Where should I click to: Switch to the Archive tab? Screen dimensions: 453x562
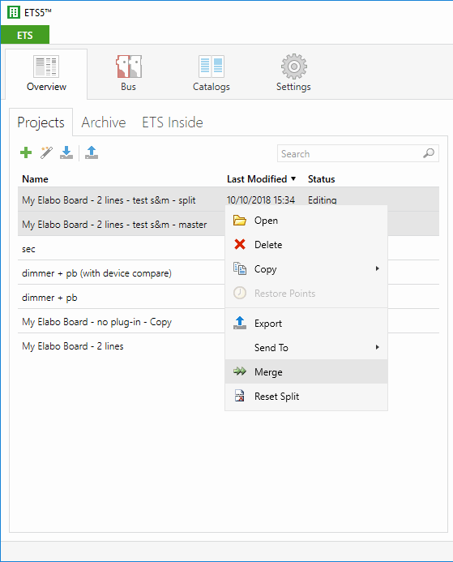pyautogui.click(x=104, y=122)
